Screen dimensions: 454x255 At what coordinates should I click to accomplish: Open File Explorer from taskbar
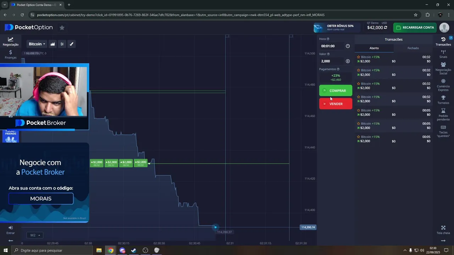99,250
